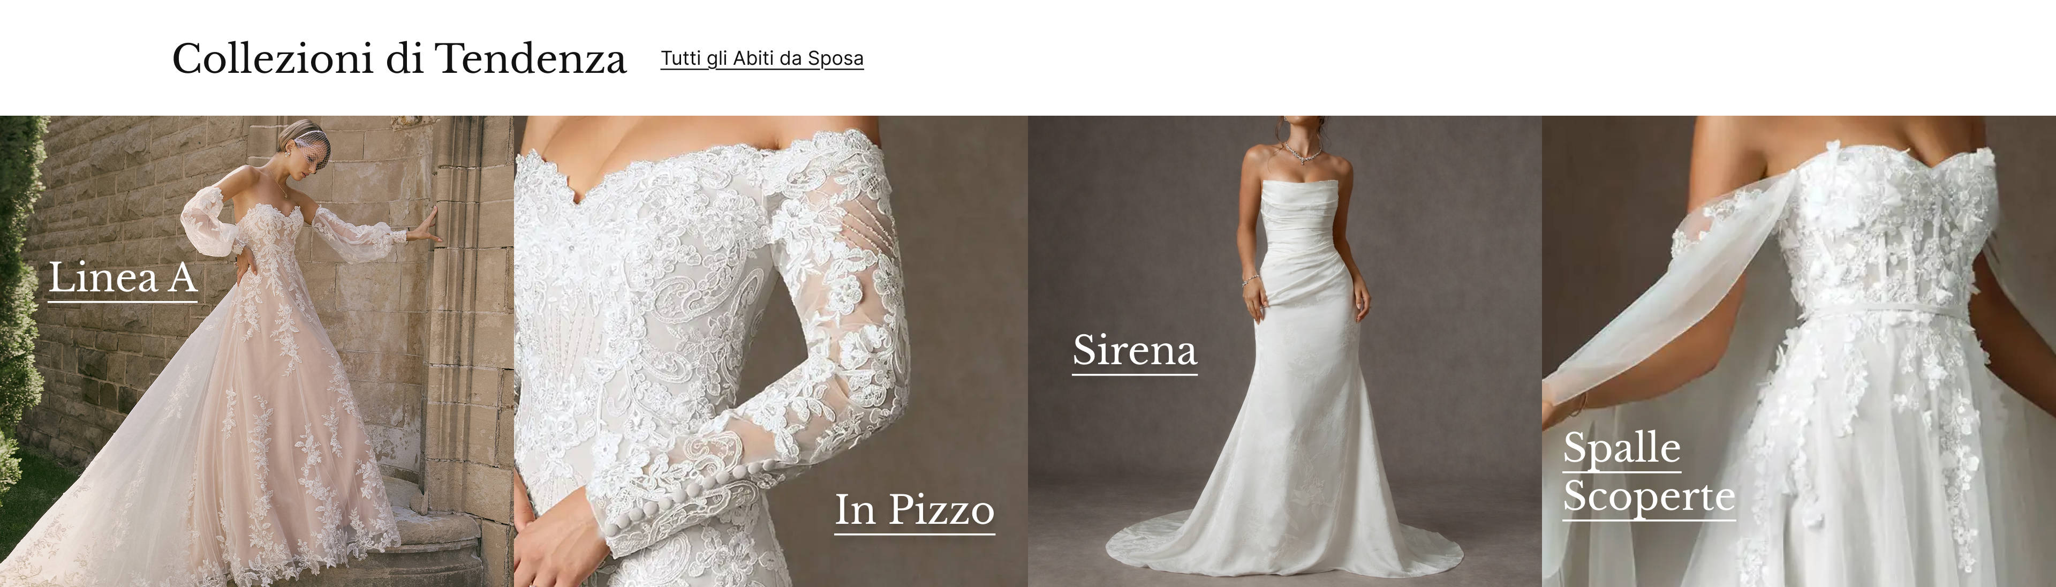The image size is (2056, 587).
Task: Open the Spalle Scoperte collection label
Action: [x=1649, y=473]
